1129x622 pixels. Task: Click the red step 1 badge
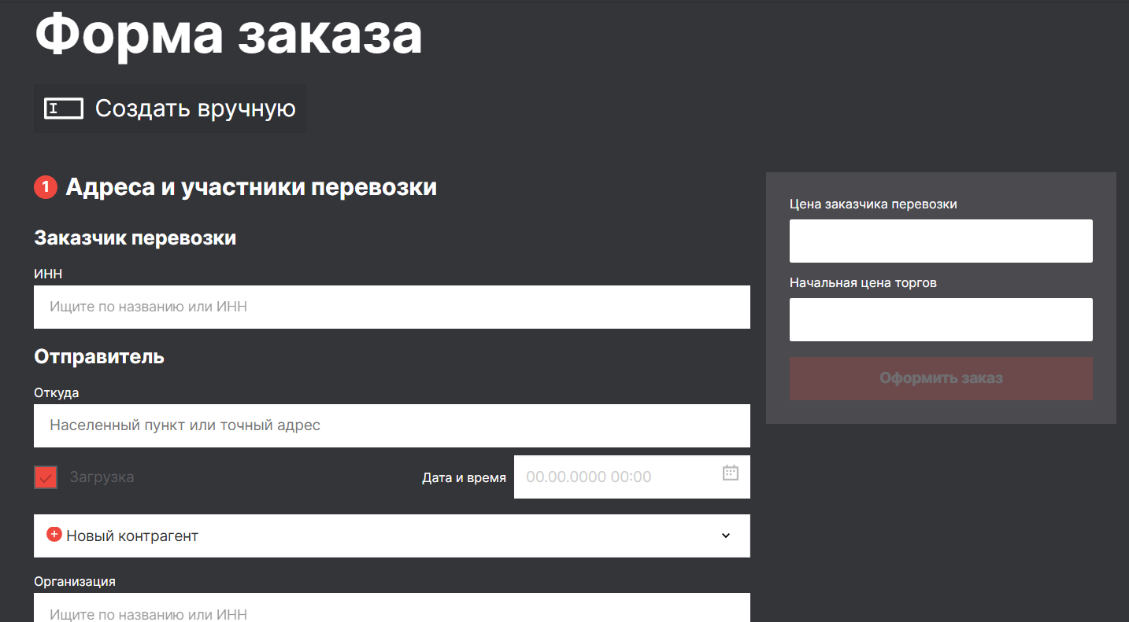point(46,187)
